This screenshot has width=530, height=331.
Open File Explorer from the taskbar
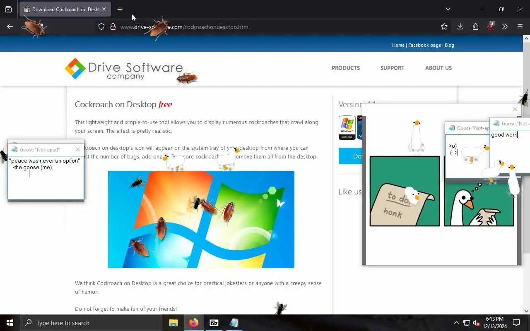click(173, 323)
